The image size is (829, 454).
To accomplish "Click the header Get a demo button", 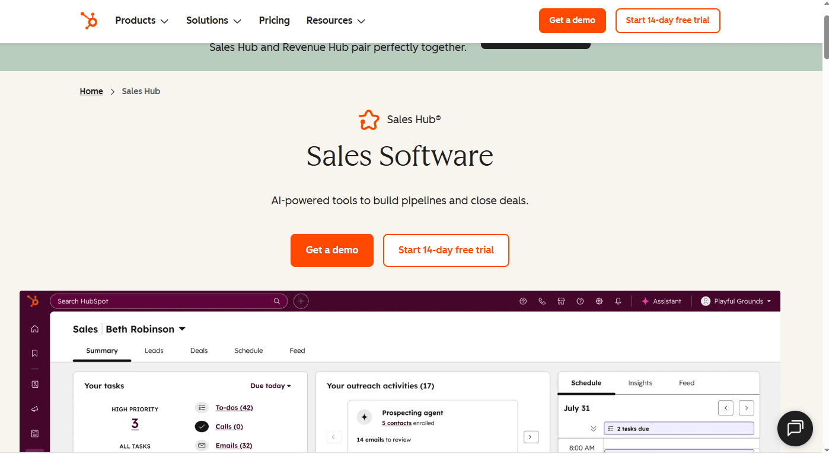I will pos(572,21).
